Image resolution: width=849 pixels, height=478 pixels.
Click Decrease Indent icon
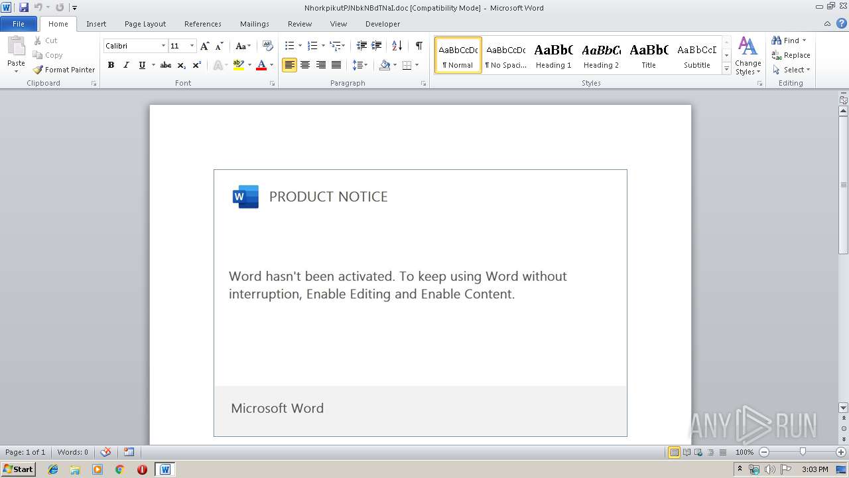pyautogui.click(x=361, y=46)
